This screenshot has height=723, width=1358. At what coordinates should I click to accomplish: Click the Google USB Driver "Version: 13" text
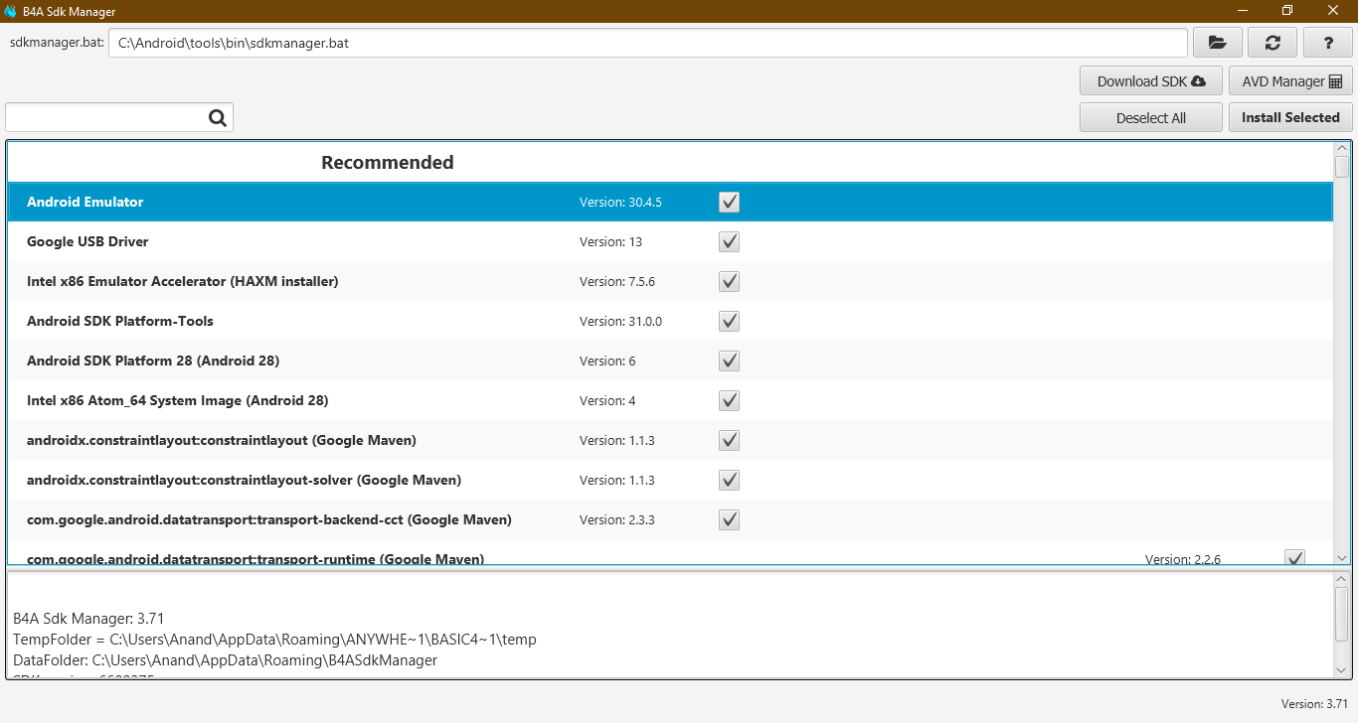(611, 241)
